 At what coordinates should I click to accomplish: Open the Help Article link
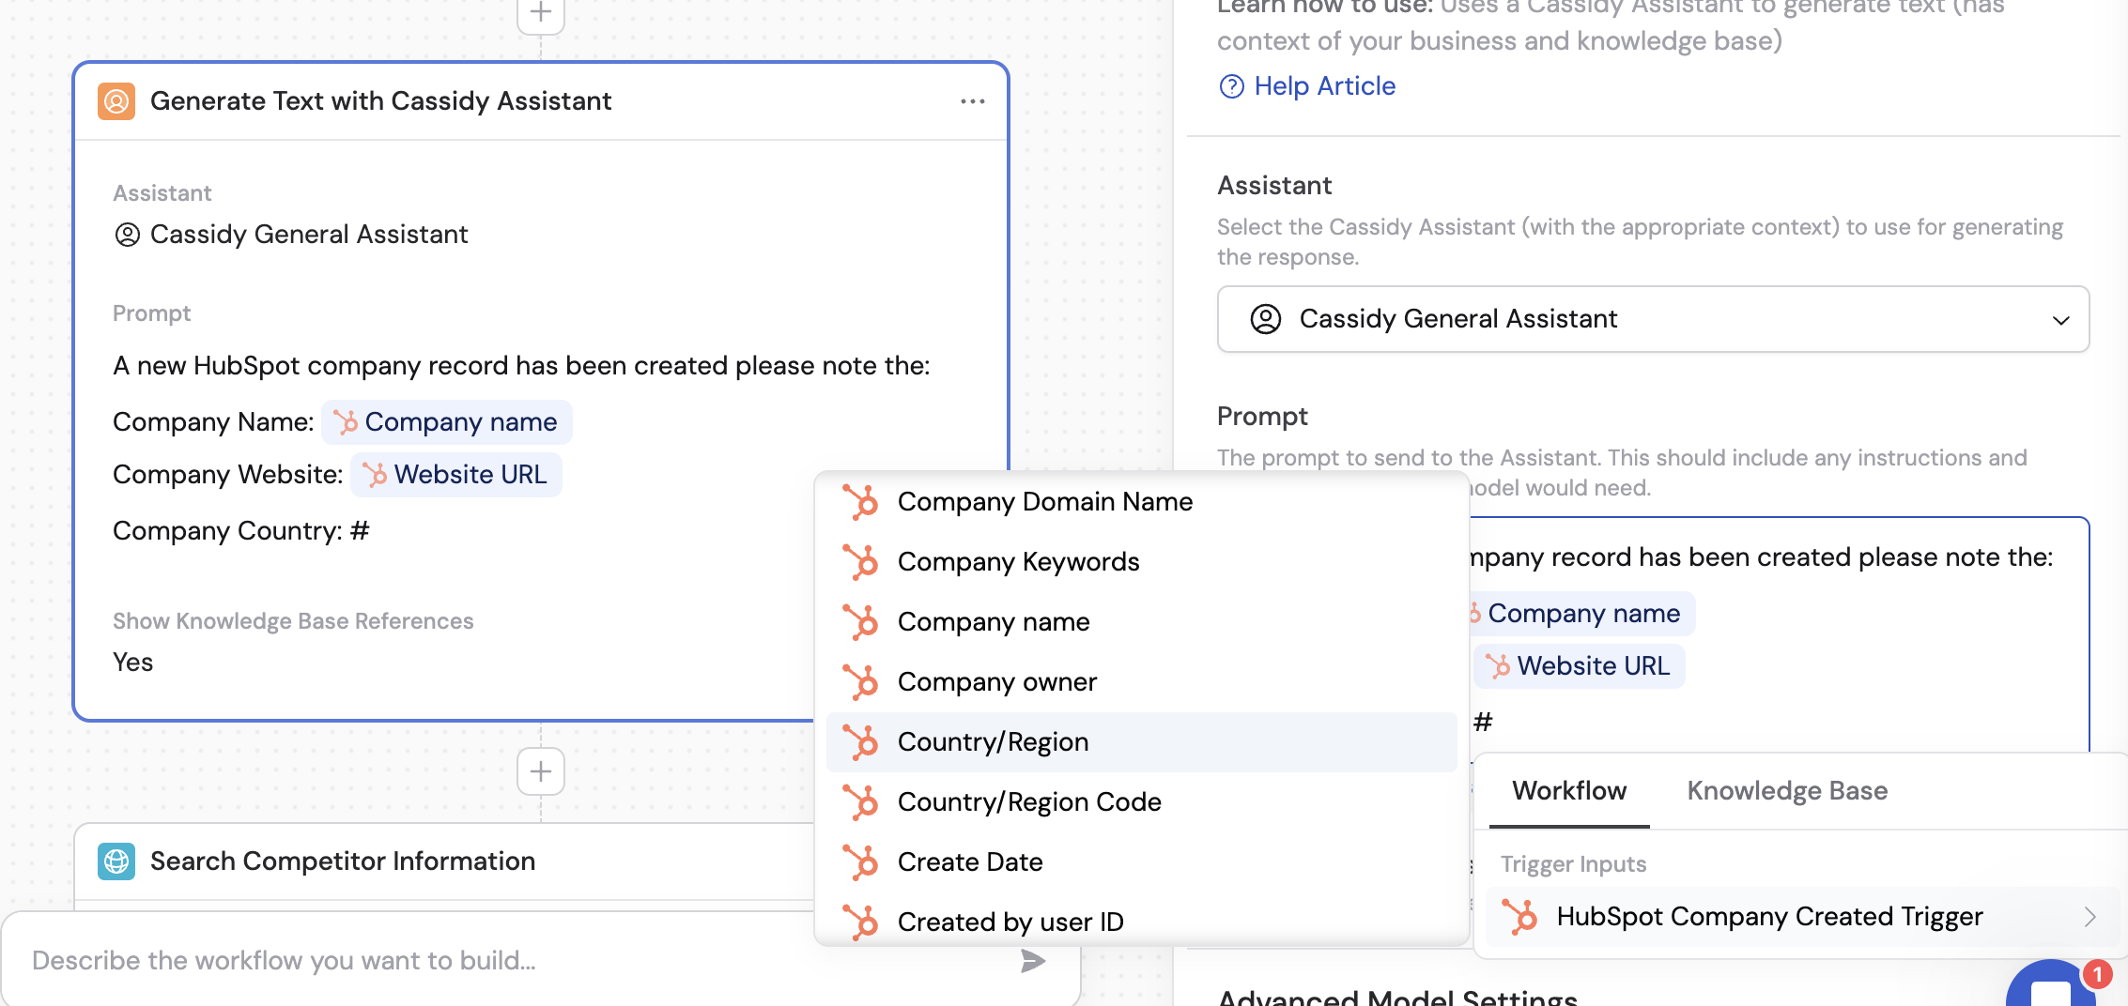(x=1324, y=85)
